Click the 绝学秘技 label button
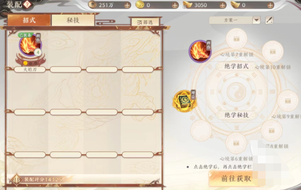The height and width of the screenshot is (190, 301). 237,115
